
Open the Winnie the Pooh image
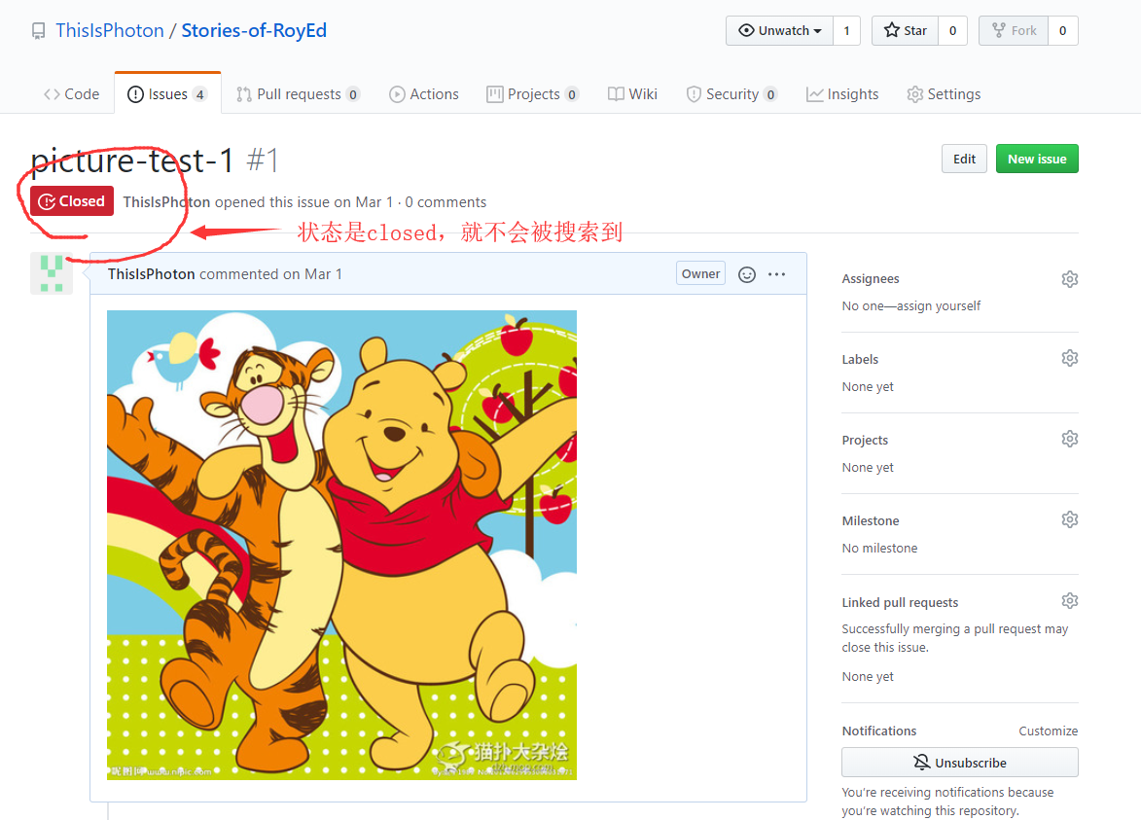342,545
